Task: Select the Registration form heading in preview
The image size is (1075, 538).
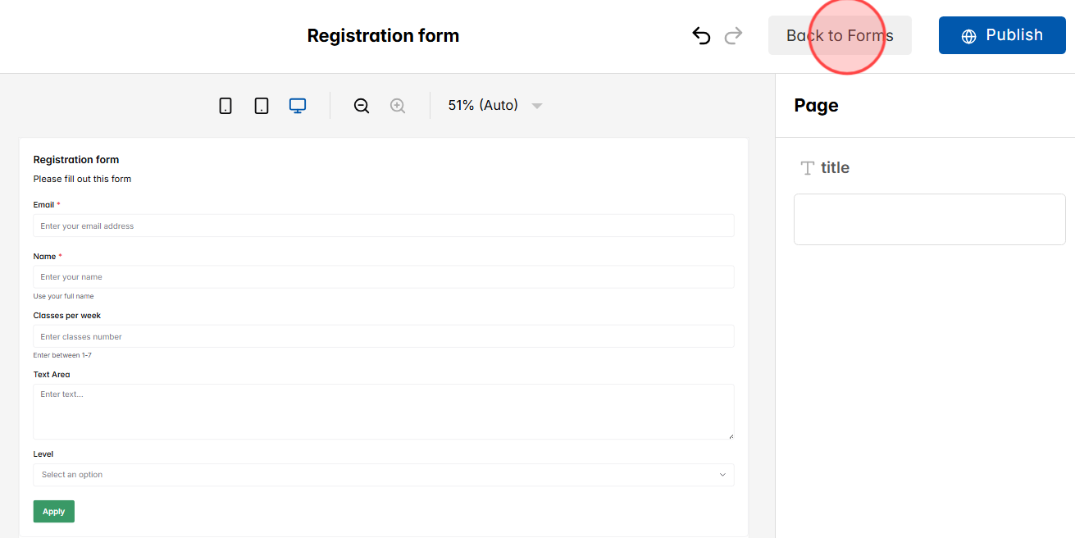Action: point(76,160)
